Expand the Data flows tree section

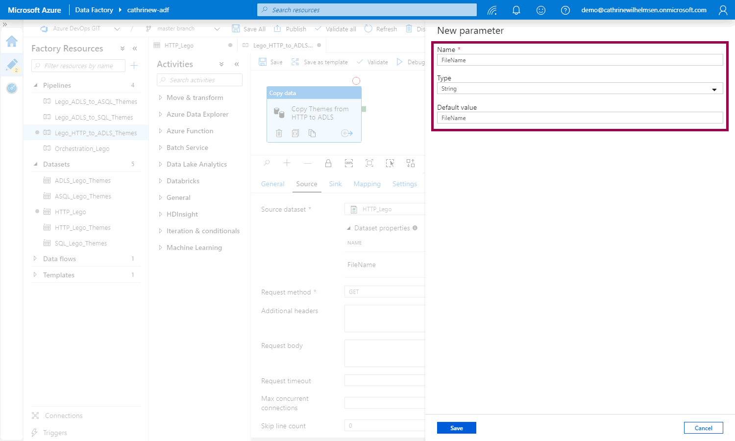(x=35, y=259)
